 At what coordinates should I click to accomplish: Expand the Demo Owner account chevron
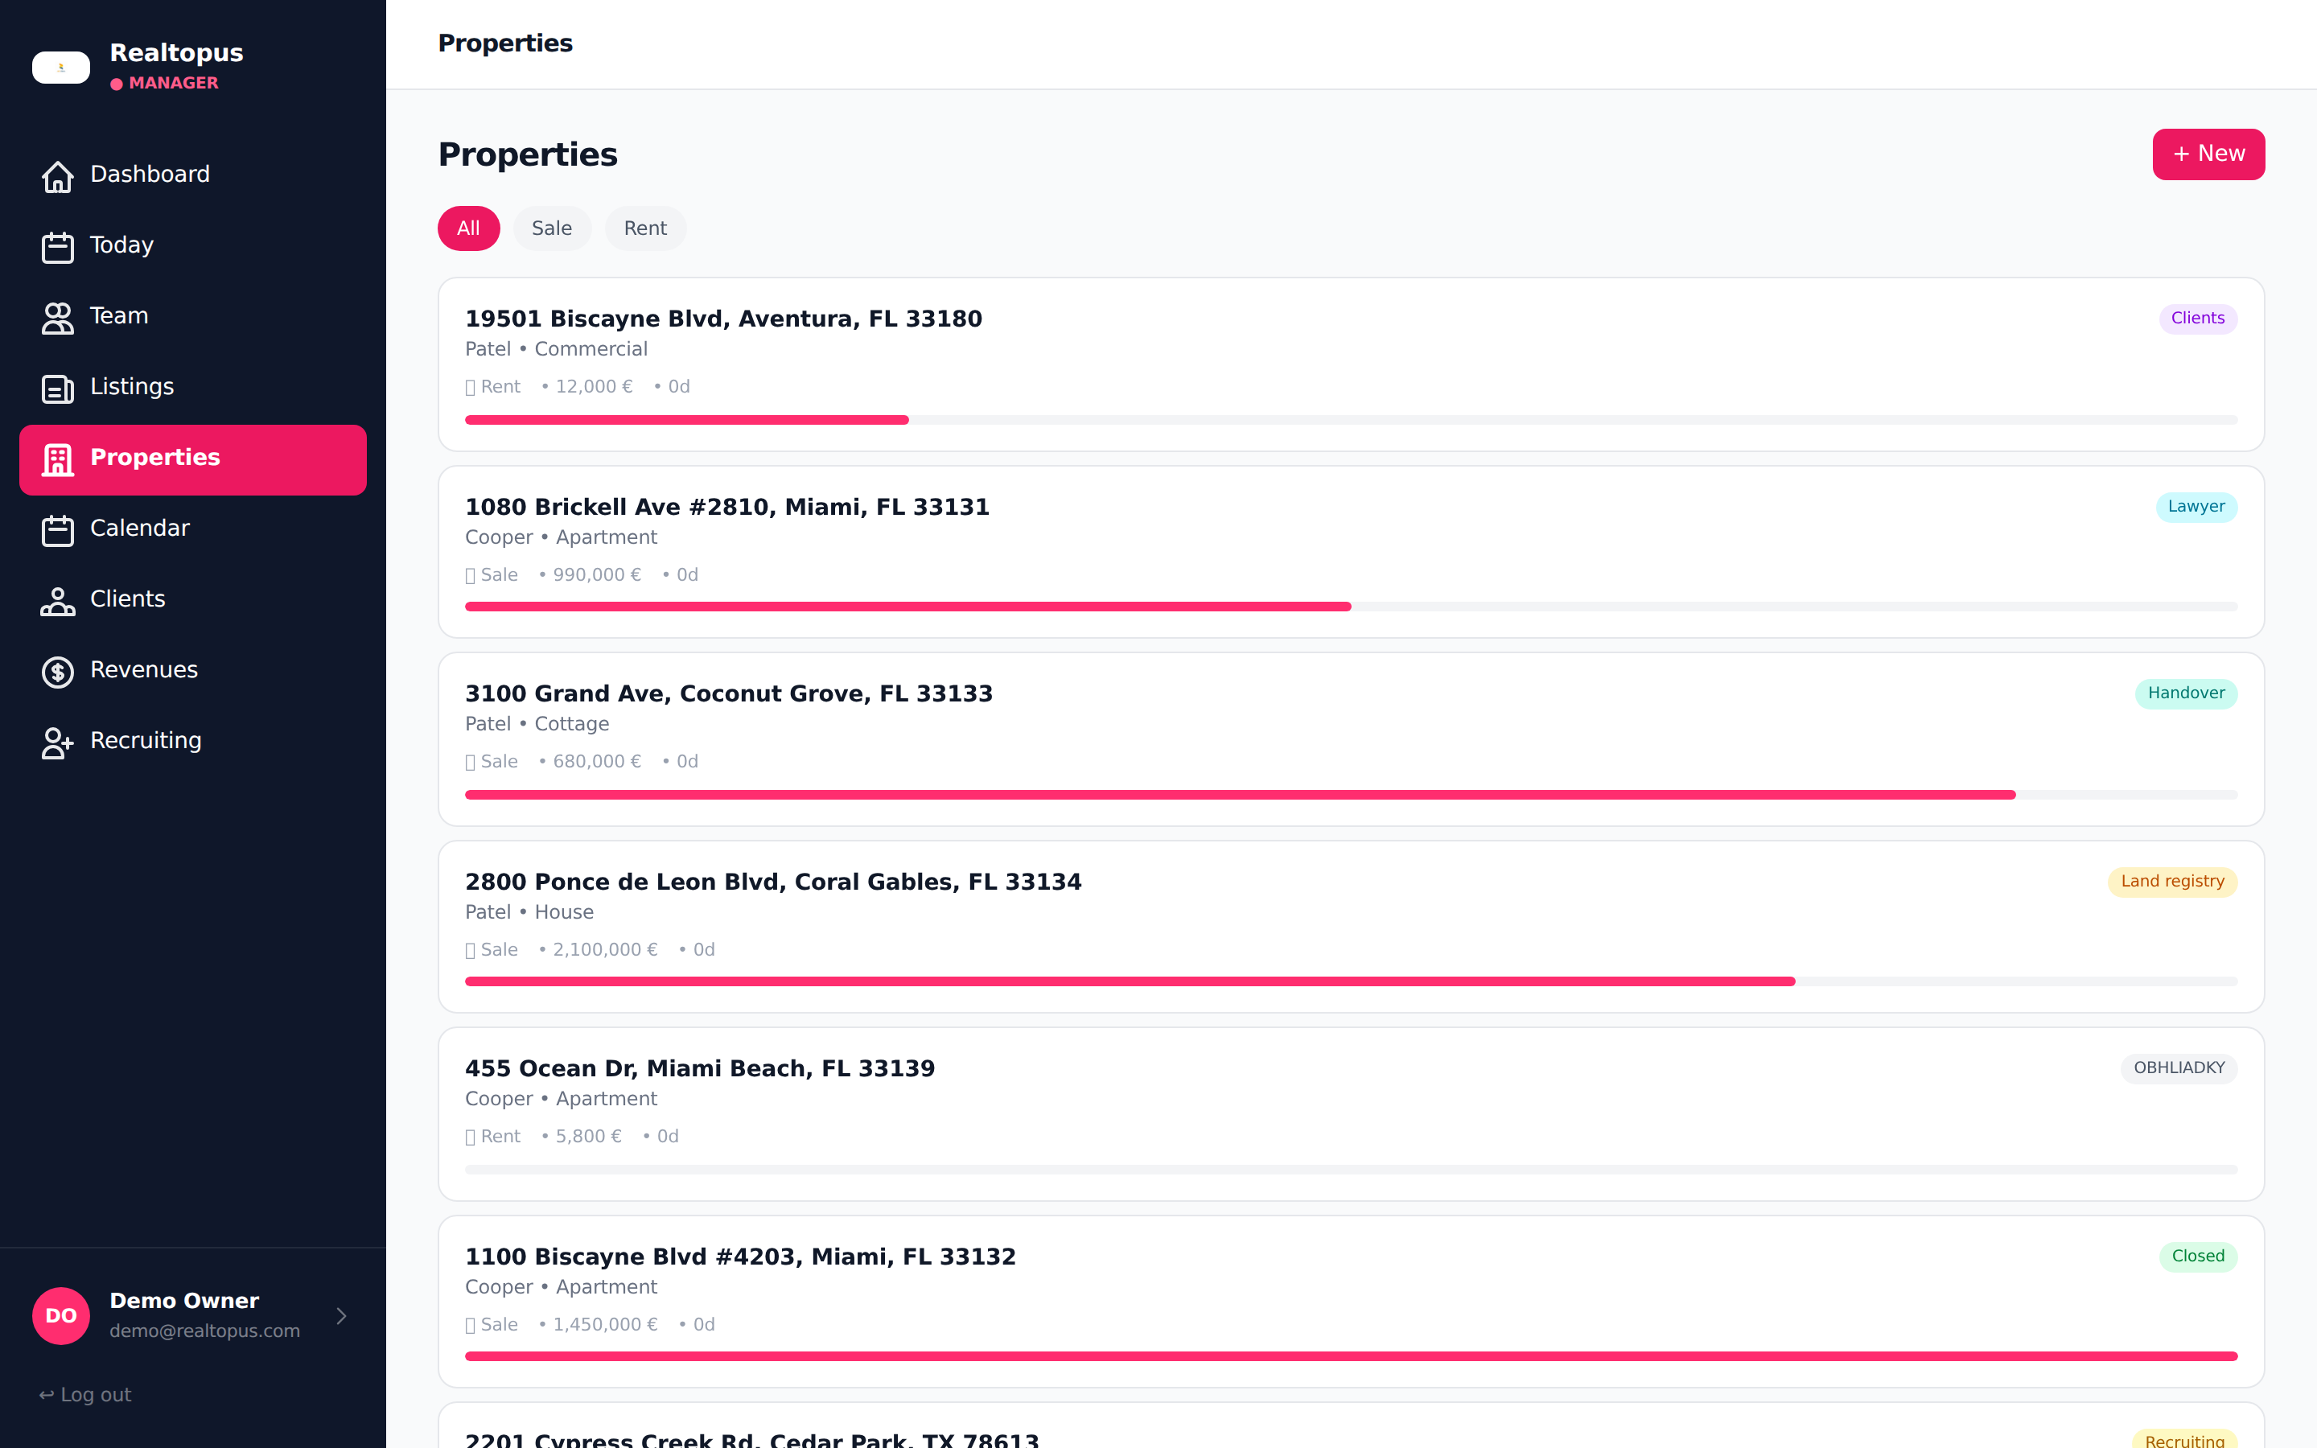pyautogui.click(x=342, y=1316)
